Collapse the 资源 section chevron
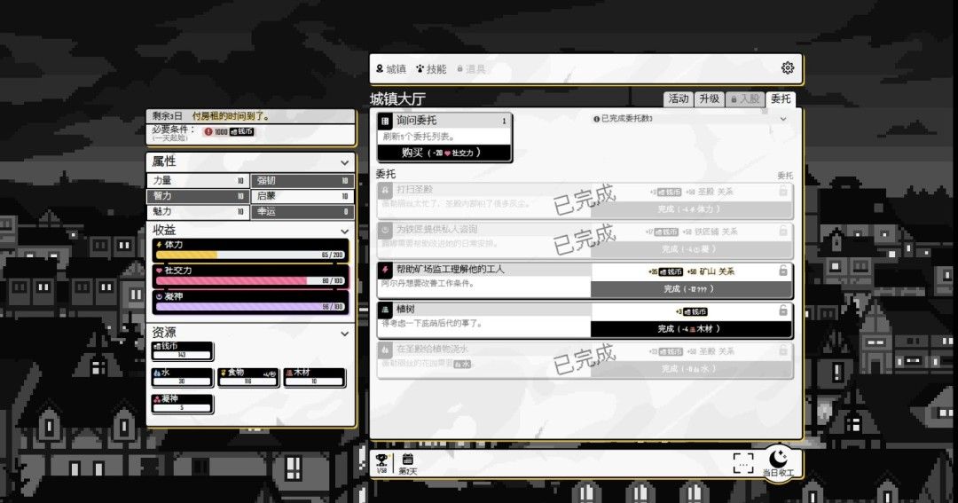Image resolution: width=958 pixels, height=503 pixels. [344, 334]
